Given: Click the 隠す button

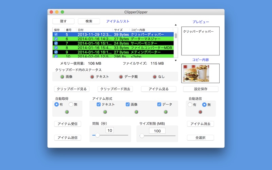Looking at the screenshot, I should point(63,21).
